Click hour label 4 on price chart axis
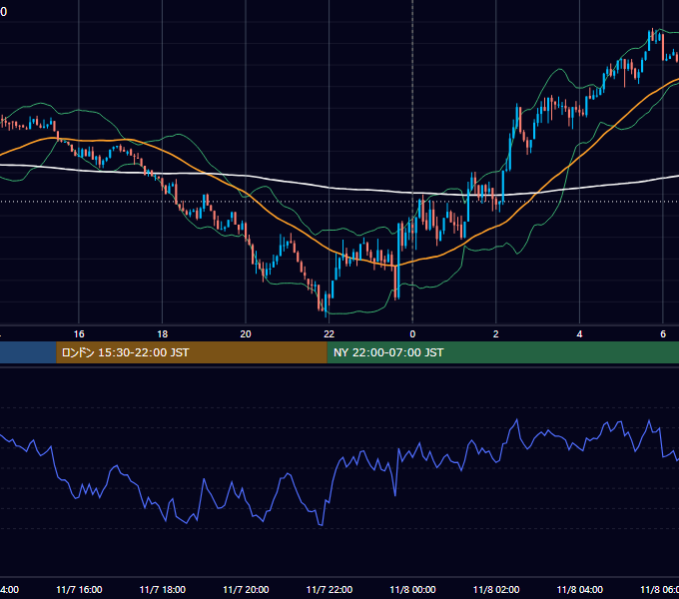Image resolution: width=679 pixels, height=599 pixels. (579, 334)
